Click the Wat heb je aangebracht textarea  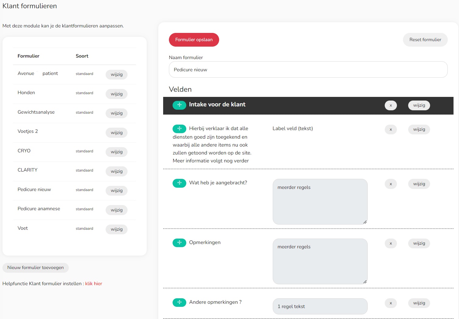coord(320,202)
